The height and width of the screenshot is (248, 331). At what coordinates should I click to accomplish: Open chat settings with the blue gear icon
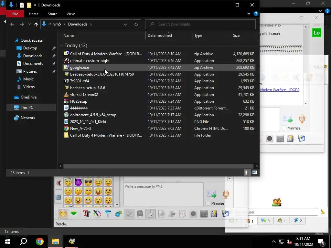pos(118,214)
